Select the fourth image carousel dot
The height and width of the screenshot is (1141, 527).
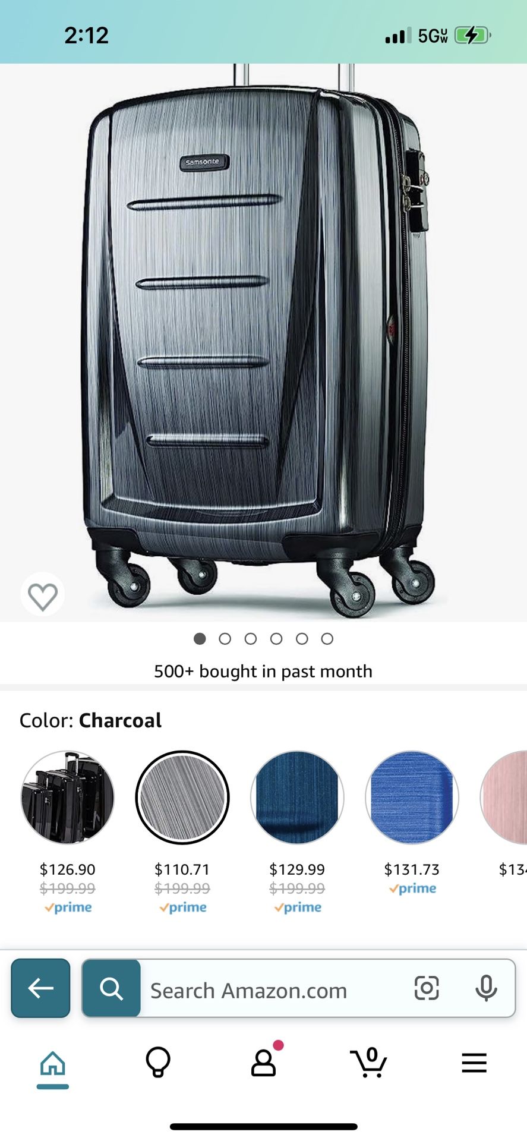[x=276, y=639]
